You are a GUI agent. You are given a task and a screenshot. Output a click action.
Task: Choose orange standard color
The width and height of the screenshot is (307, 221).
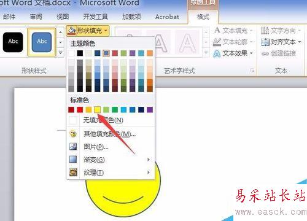[x=88, y=110]
